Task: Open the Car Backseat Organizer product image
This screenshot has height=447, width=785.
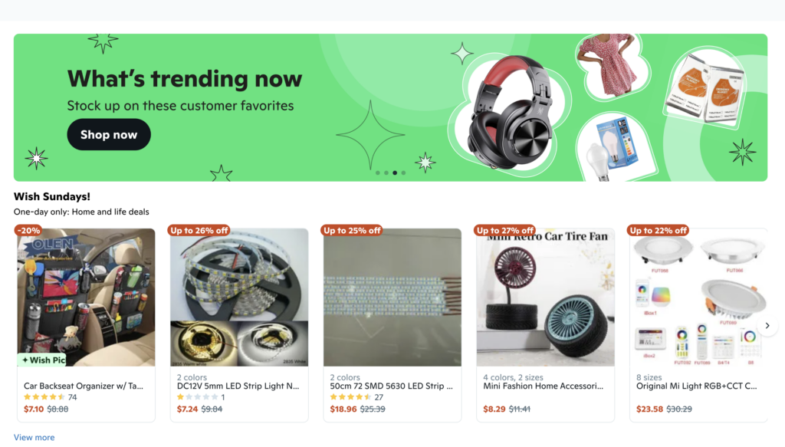Action: click(86, 297)
